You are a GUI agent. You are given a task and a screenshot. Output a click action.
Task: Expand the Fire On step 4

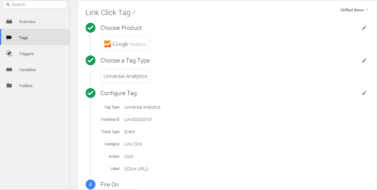[109, 184]
